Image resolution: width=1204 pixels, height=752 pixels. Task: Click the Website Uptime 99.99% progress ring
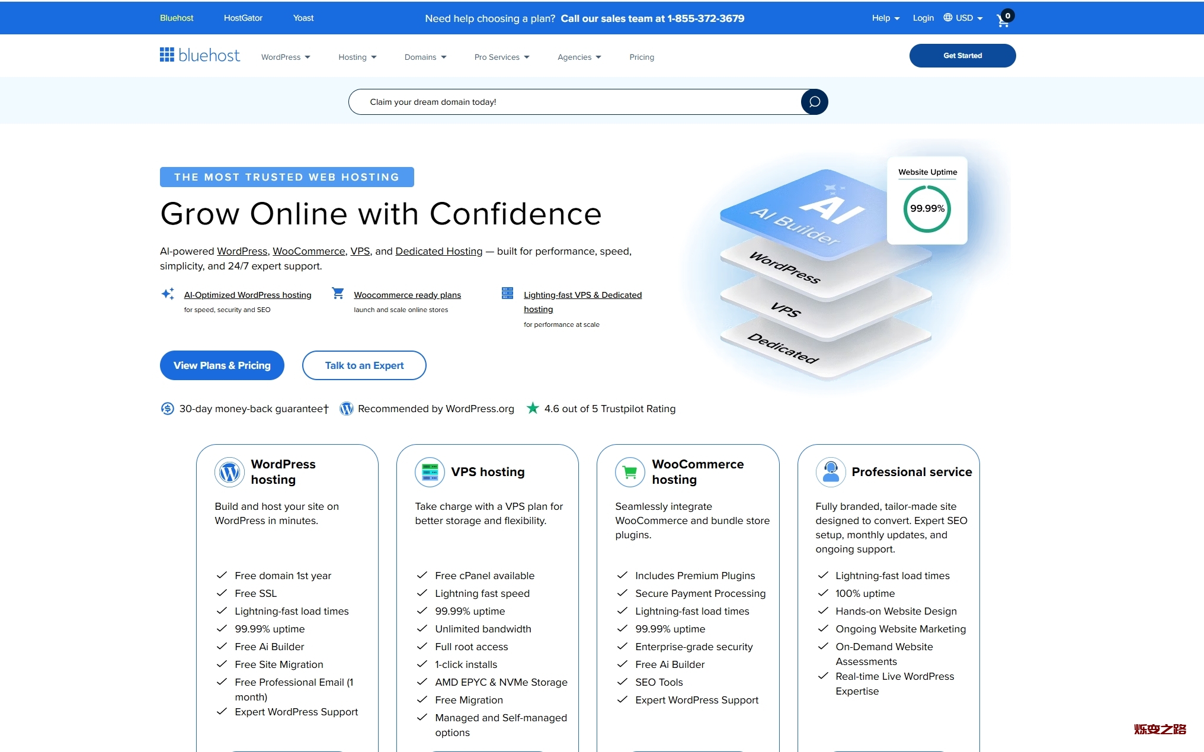point(927,208)
